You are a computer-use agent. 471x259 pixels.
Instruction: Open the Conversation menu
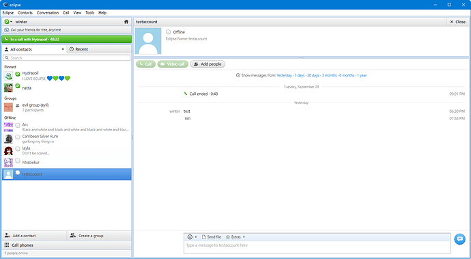coord(48,12)
